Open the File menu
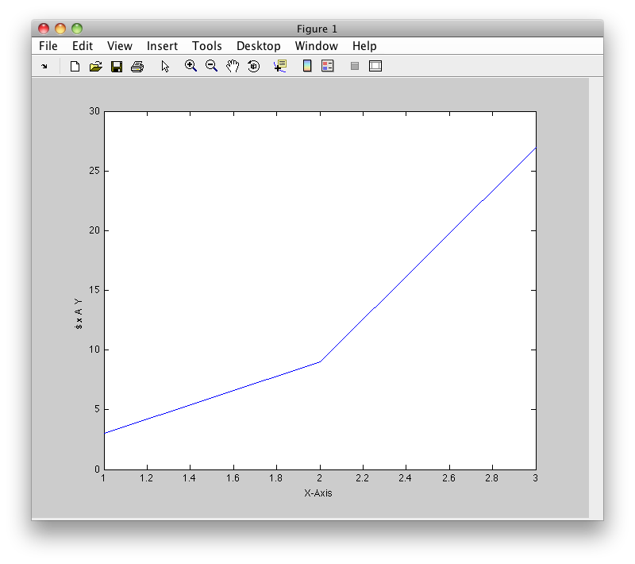 pos(48,46)
